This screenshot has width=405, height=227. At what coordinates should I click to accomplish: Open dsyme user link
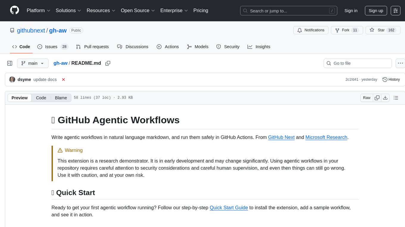pyautogui.click(x=24, y=80)
